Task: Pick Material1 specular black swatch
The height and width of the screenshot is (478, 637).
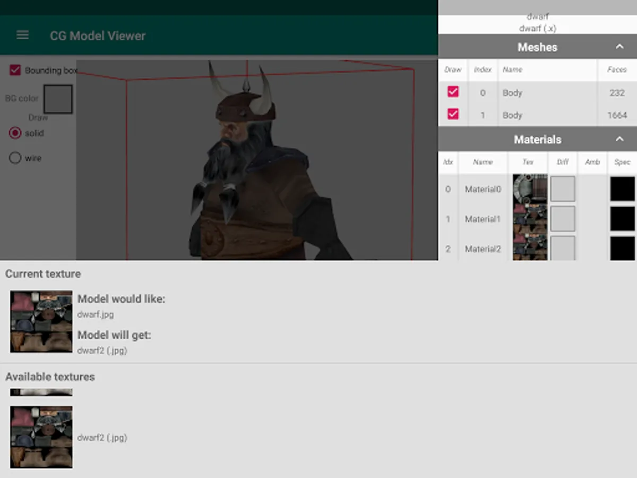Action: point(622,219)
